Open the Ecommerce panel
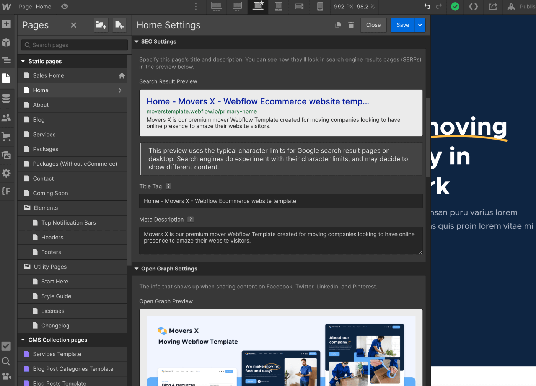This screenshot has height=386, width=536. point(7,136)
